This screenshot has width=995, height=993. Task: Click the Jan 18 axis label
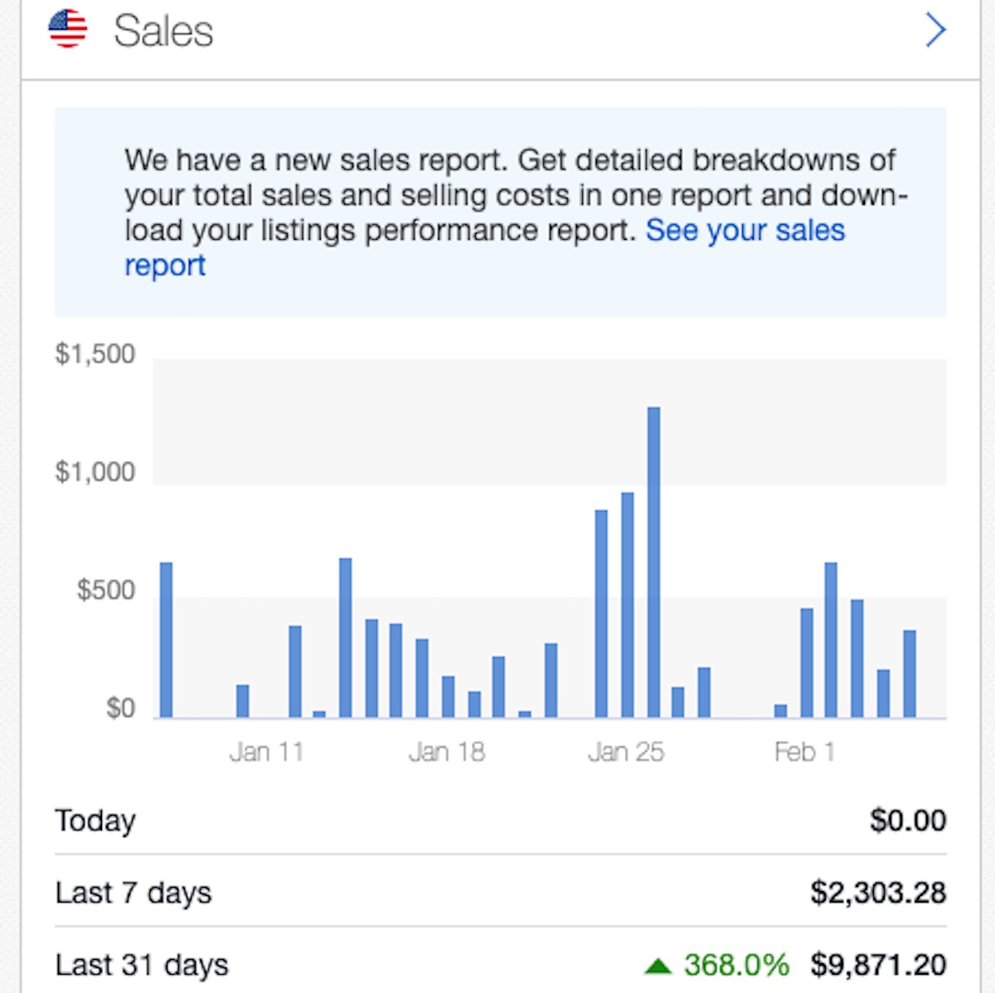pyautogui.click(x=446, y=752)
